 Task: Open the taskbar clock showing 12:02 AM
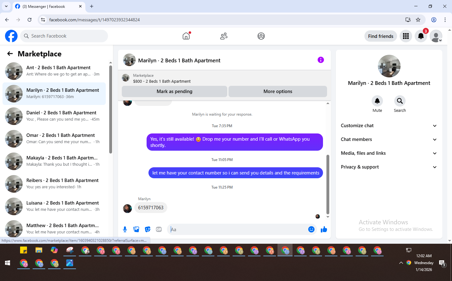pyautogui.click(x=424, y=263)
